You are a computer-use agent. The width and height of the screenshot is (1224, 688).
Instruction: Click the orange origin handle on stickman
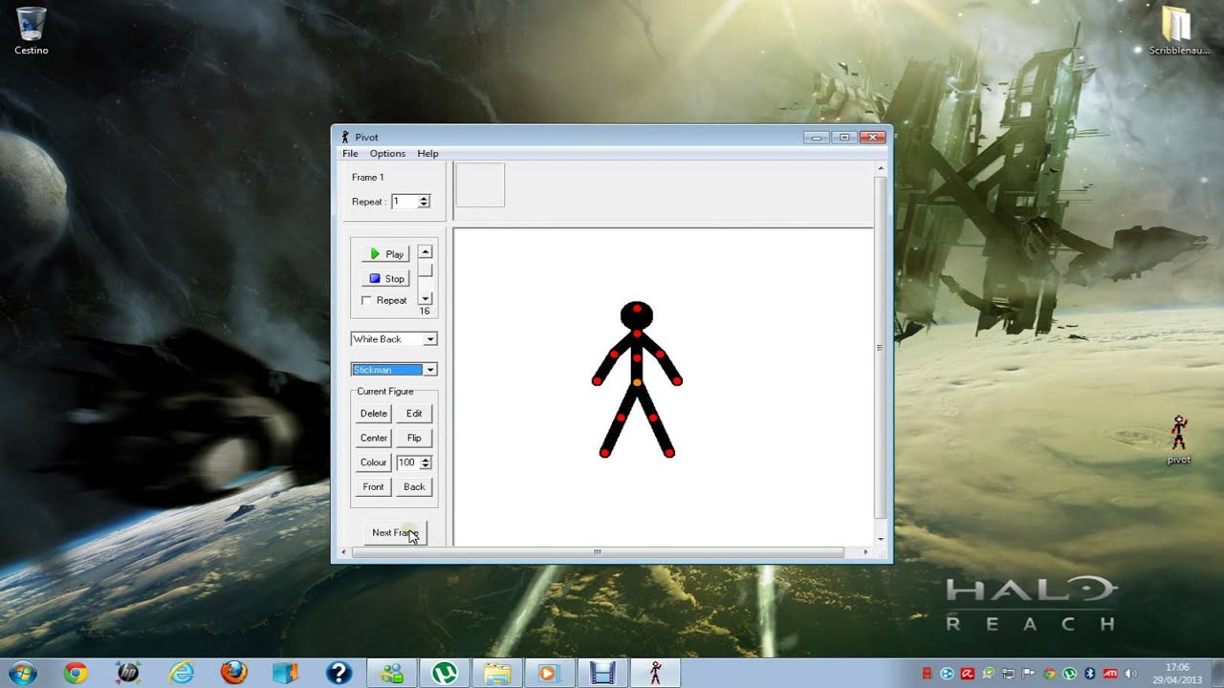(637, 382)
